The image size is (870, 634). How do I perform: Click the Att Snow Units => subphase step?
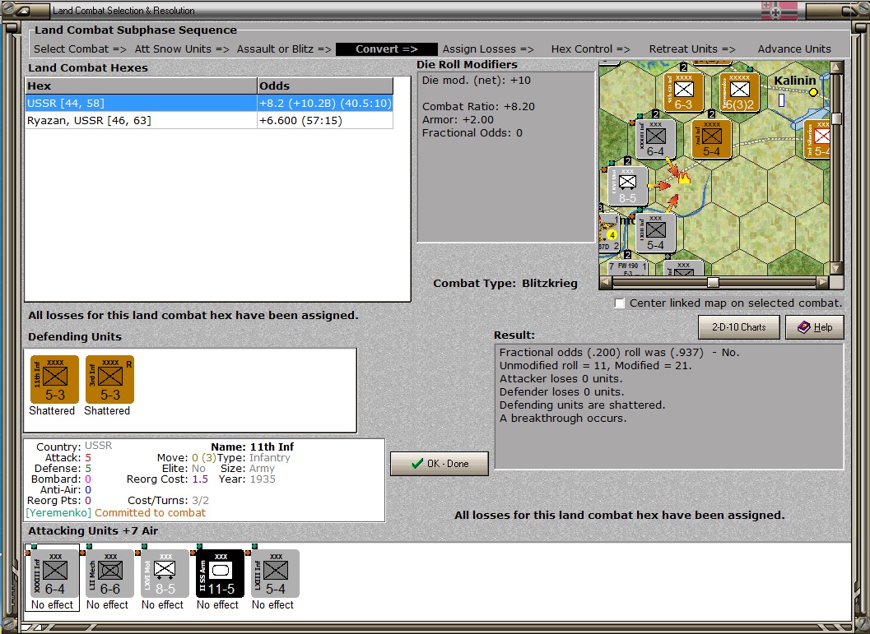point(182,49)
